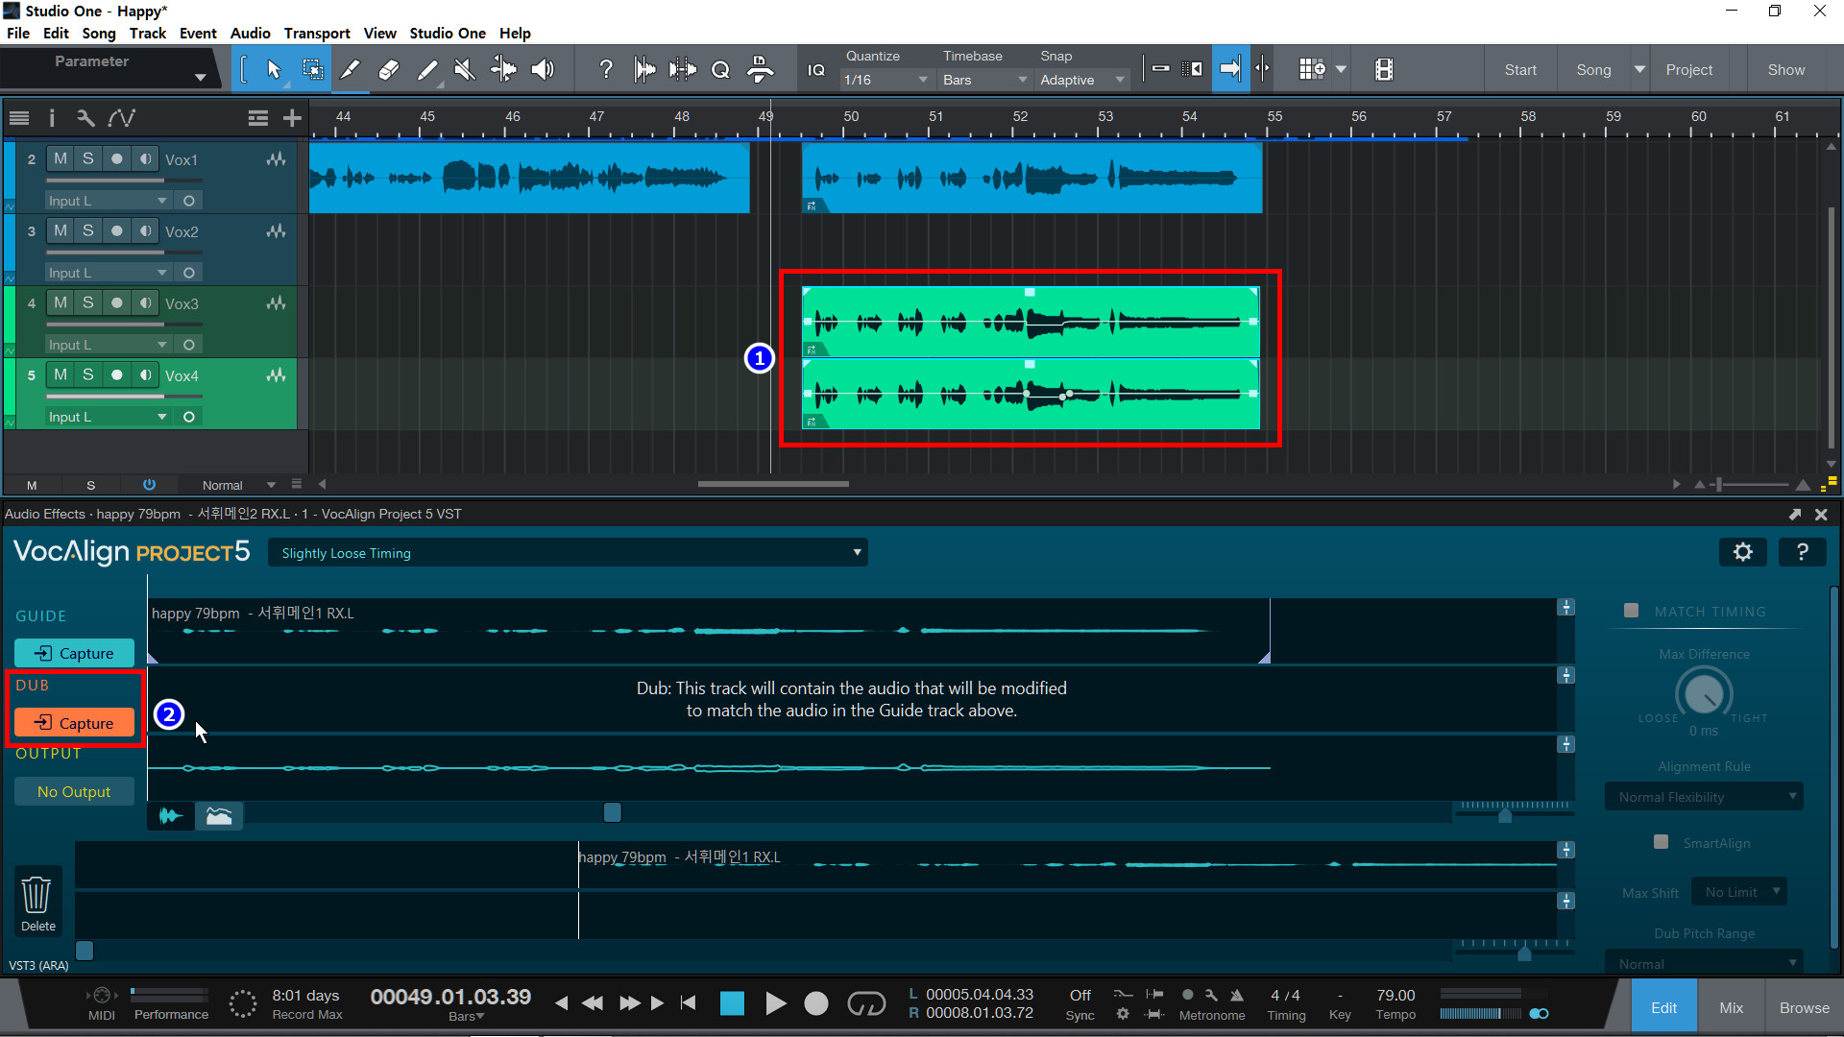The height and width of the screenshot is (1037, 1844).
Task: Click the Dub Capture button
Action: click(x=75, y=723)
